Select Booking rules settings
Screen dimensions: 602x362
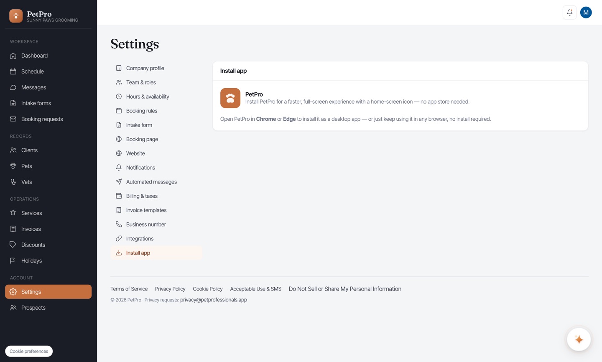click(156, 111)
